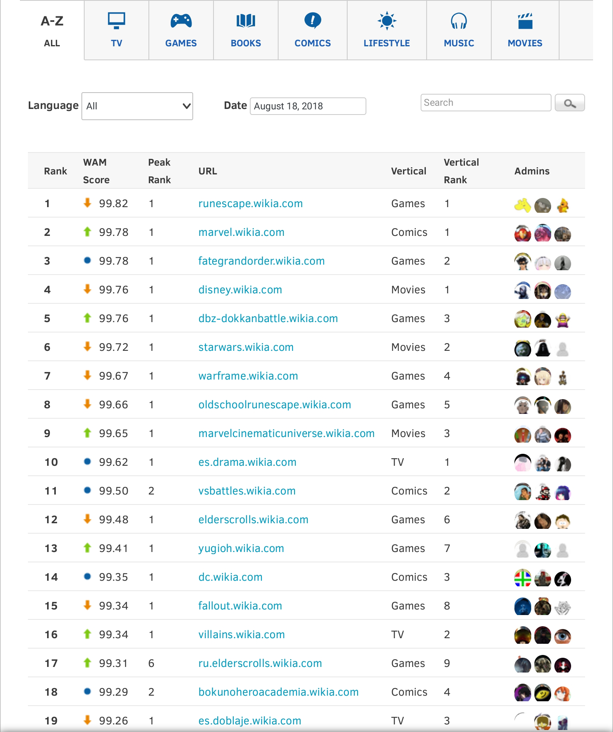Viewport: 613px width, 732px height.
Task: Click the magnifier search button
Action: (569, 103)
